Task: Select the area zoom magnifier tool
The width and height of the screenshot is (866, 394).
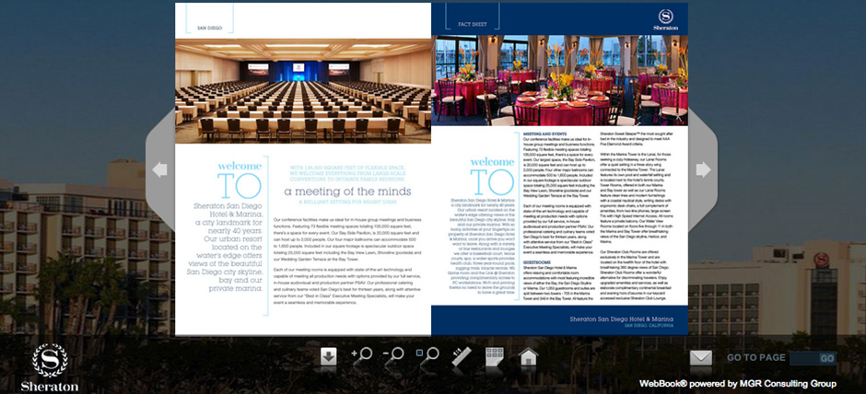Action: pyautogui.click(x=427, y=356)
